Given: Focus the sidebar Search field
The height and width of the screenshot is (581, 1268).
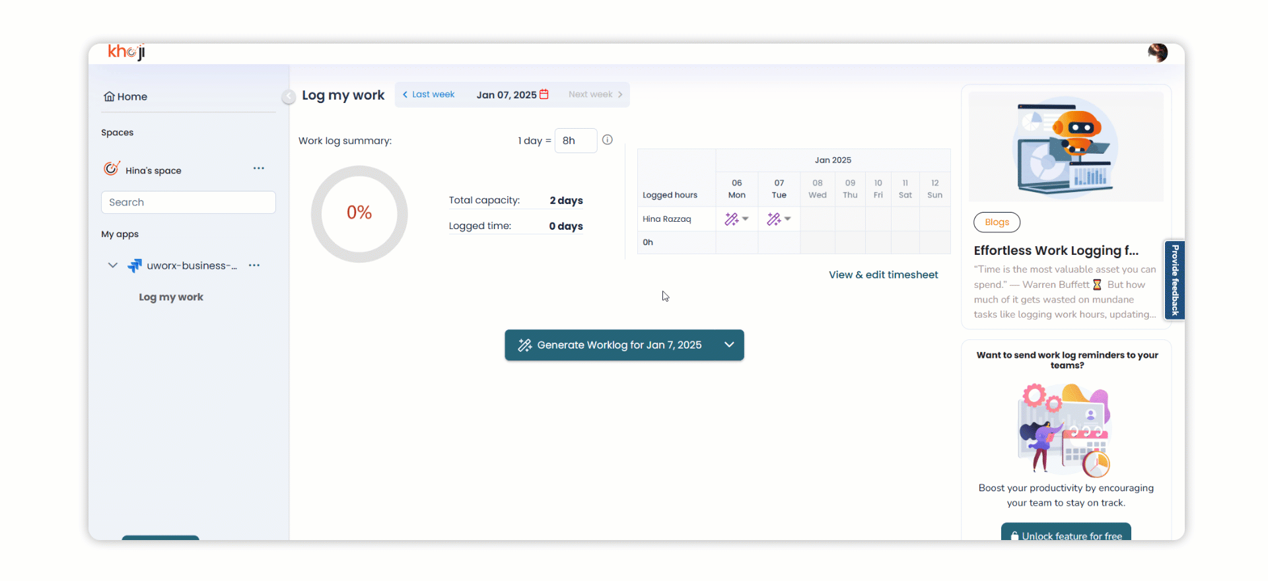Looking at the screenshot, I should (x=188, y=202).
